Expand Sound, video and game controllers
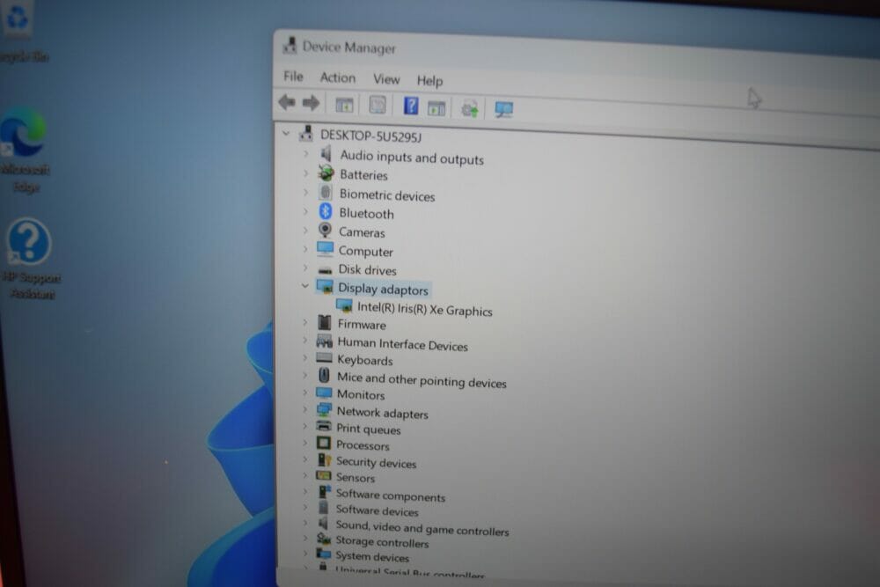 (x=304, y=523)
